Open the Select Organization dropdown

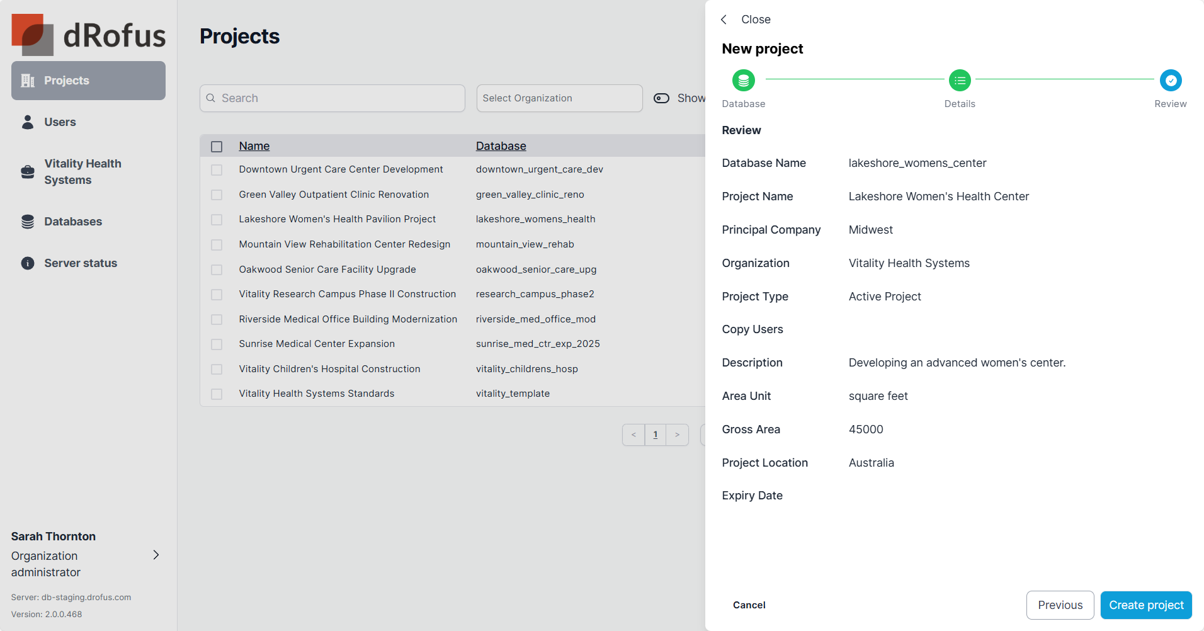(559, 98)
